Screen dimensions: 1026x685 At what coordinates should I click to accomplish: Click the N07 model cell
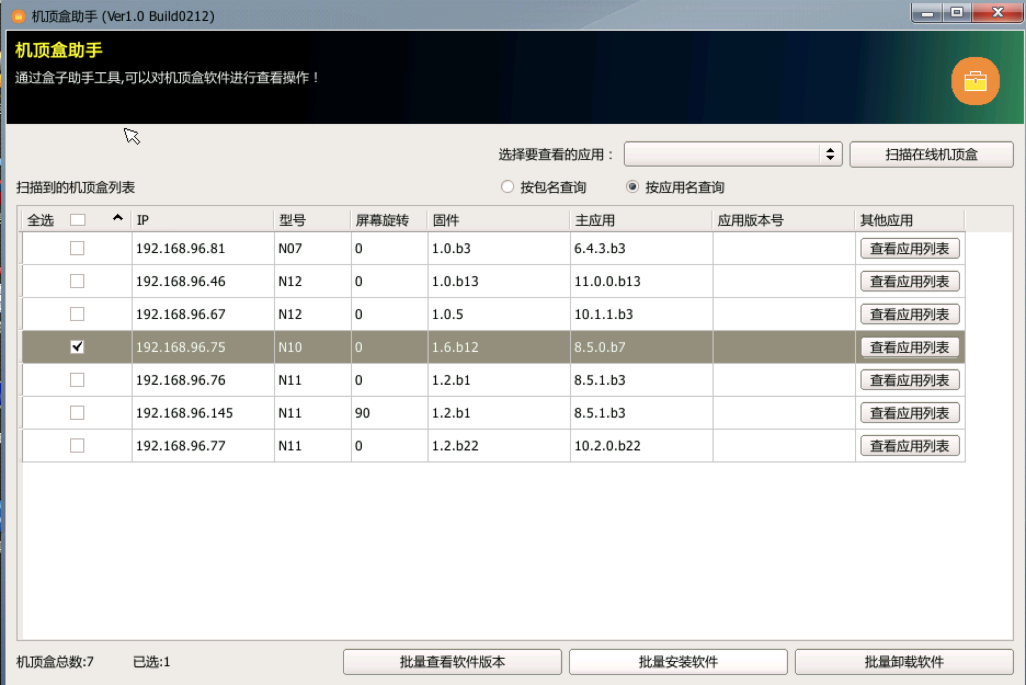312,248
